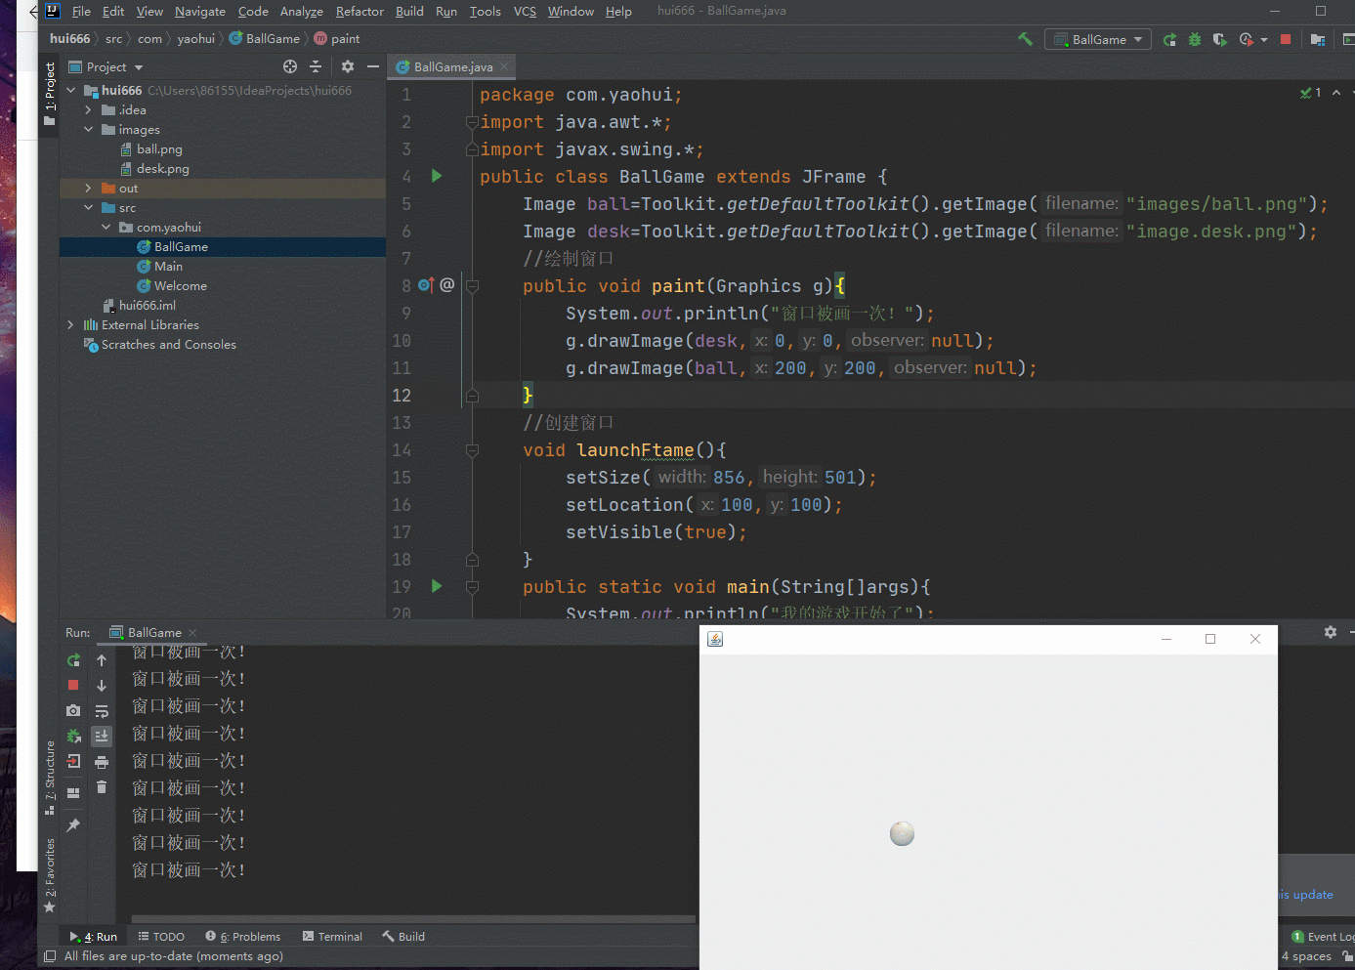Click override gutter marker at paint method

(426, 285)
